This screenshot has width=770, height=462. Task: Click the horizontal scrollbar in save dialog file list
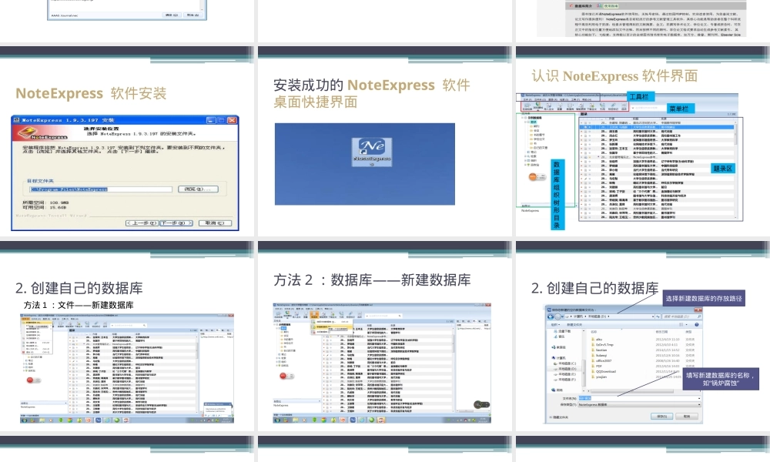pyautogui.click(x=632, y=391)
